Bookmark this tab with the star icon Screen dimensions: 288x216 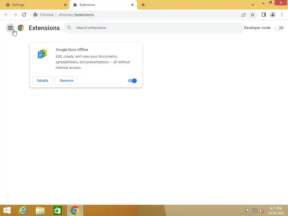[253, 15]
